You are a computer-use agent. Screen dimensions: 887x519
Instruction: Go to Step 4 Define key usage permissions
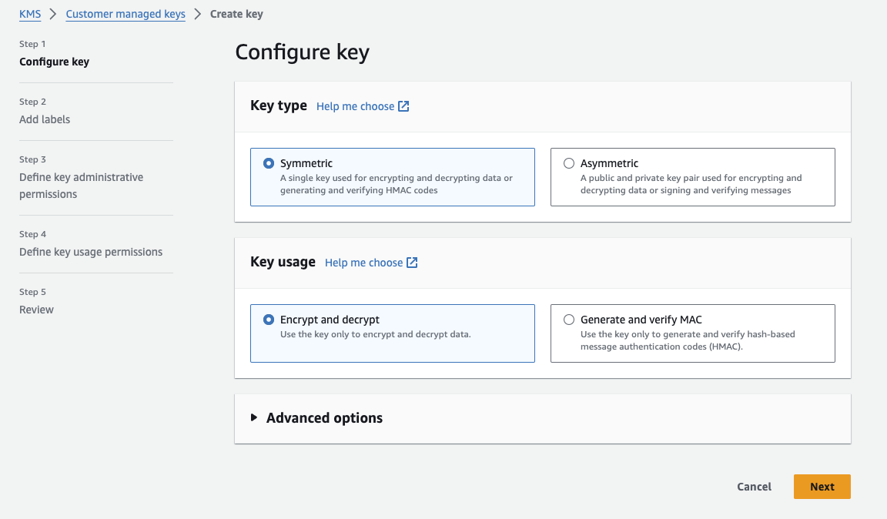pos(91,252)
